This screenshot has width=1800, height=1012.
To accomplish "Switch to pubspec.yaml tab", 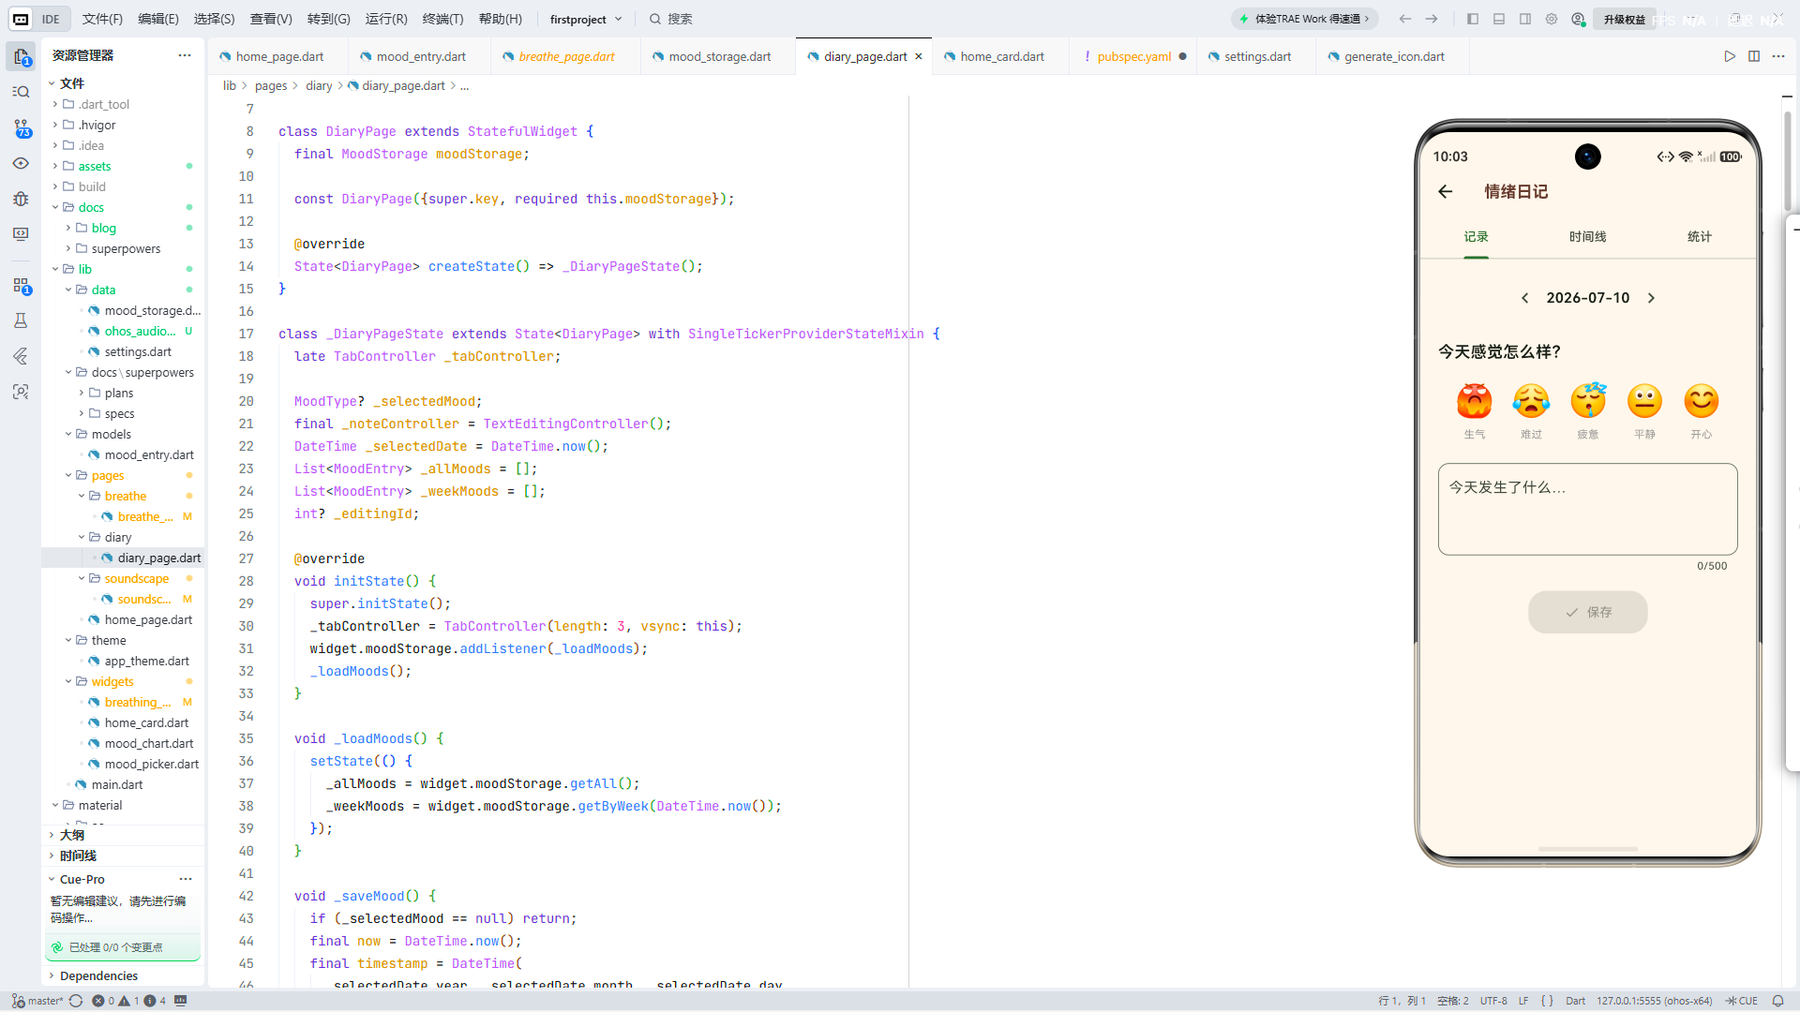I will coord(1133,56).
